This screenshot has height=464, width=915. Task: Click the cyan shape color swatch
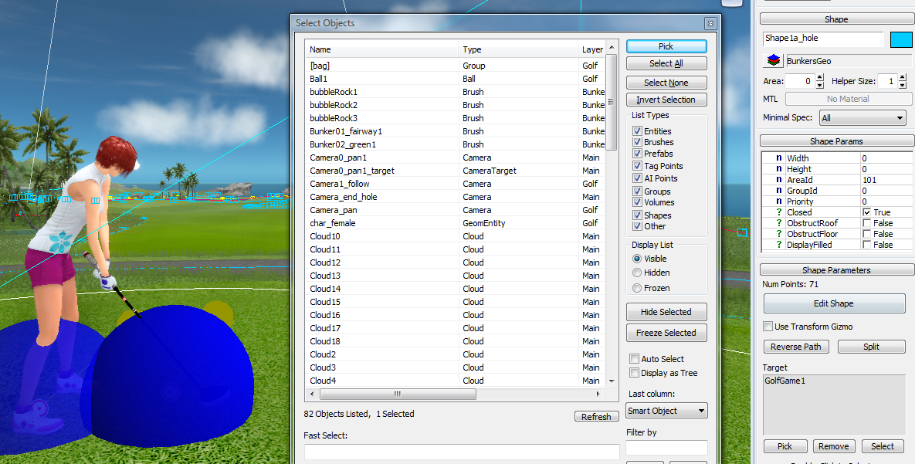(901, 39)
